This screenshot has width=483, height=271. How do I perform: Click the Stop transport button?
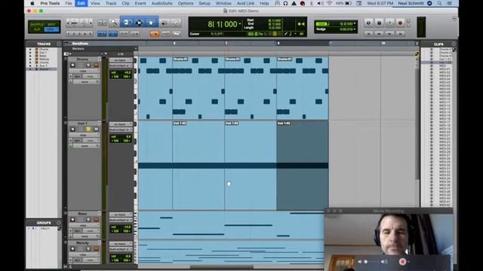tap(379, 23)
